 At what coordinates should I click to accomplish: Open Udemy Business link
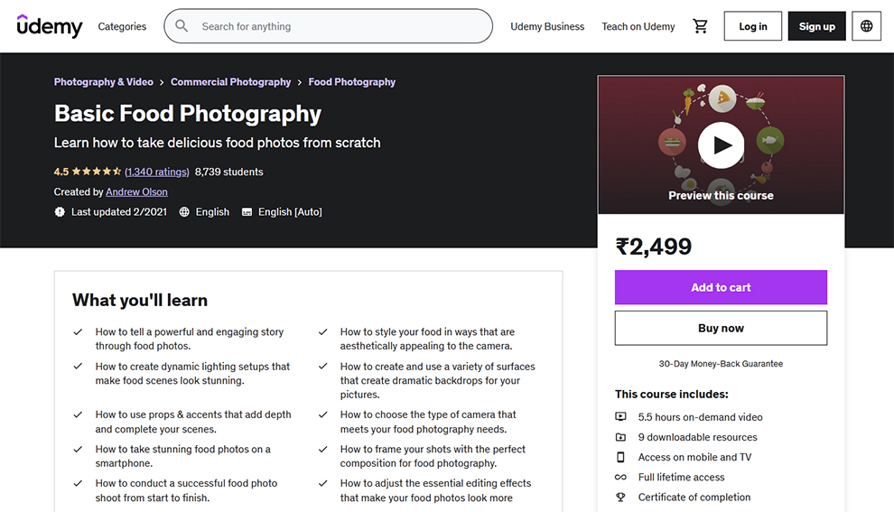coord(547,26)
